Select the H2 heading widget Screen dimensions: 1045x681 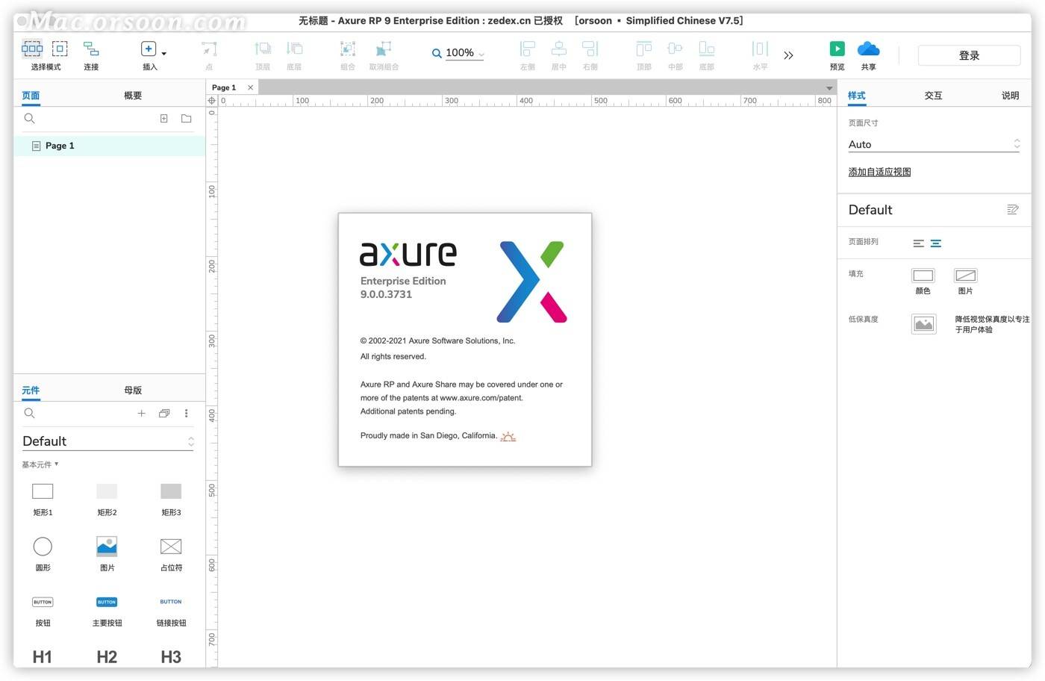[107, 656]
